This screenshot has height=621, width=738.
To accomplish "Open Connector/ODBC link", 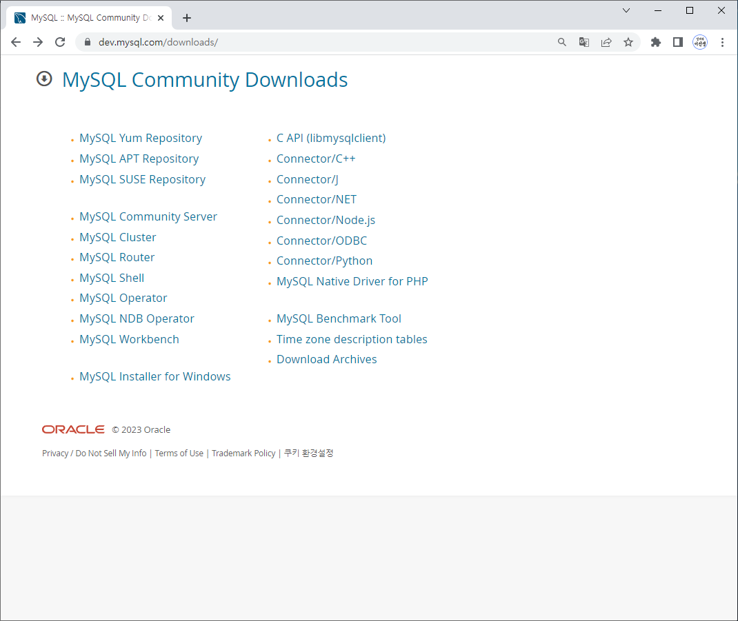I will click(x=321, y=241).
